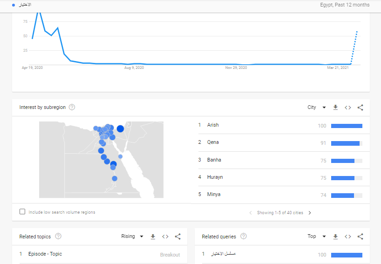Enable Include low search volume regions

point(22,212)
